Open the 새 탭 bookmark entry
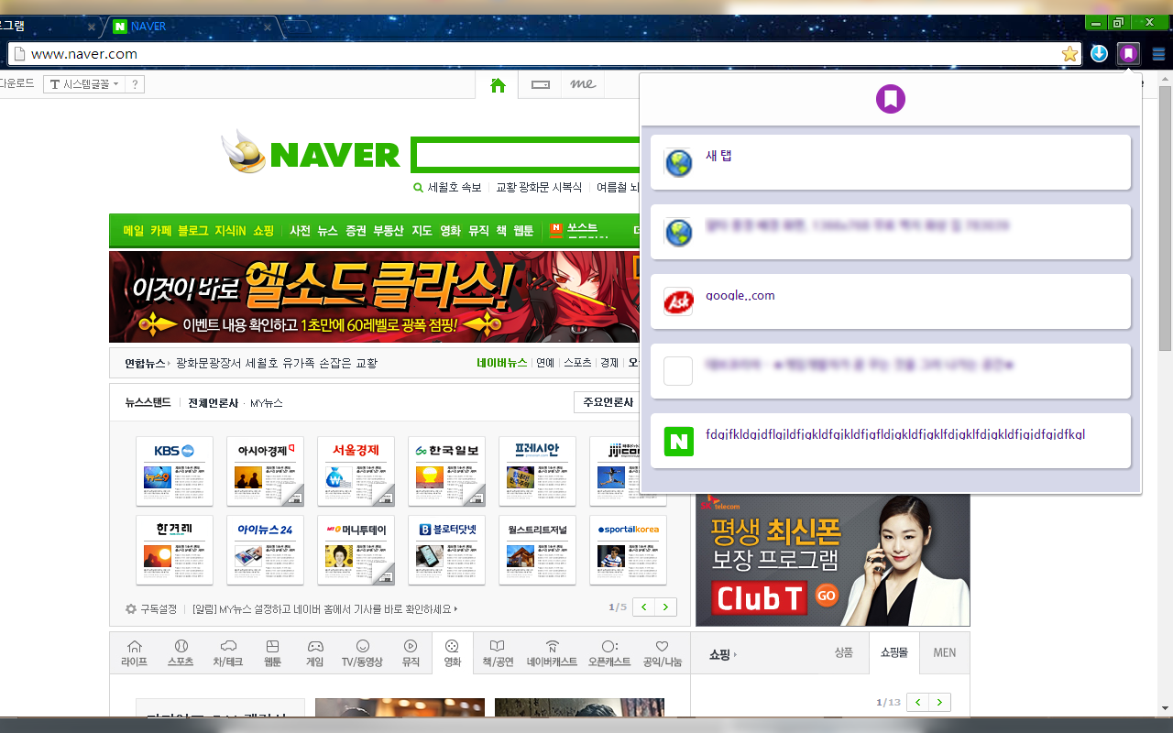Viewport: 1173px width, 733px height. coord(891,162)
